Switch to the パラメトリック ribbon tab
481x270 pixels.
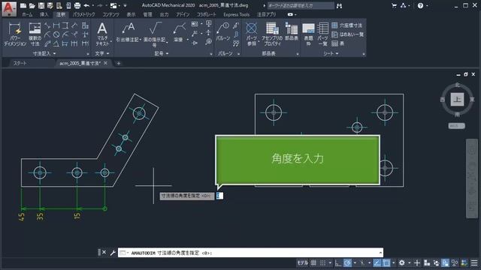point(83,14)
